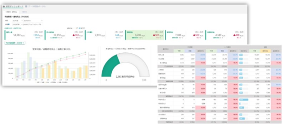This screenshot has width=283, height=126.
Task: Open the second sub-tab below the header
Action: [x=24, y=12]
